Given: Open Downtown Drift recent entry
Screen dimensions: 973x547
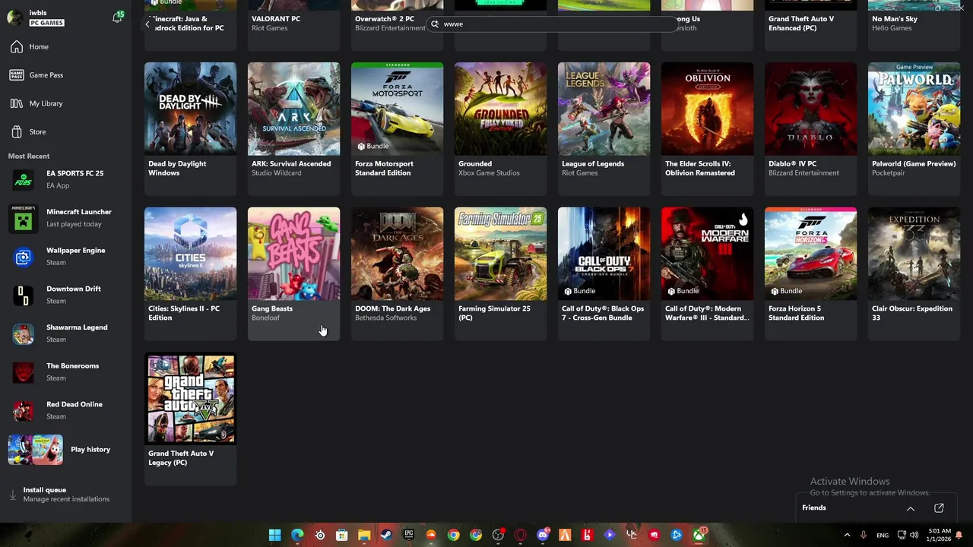Looking at the screenshot, I should tap(66, 296).
